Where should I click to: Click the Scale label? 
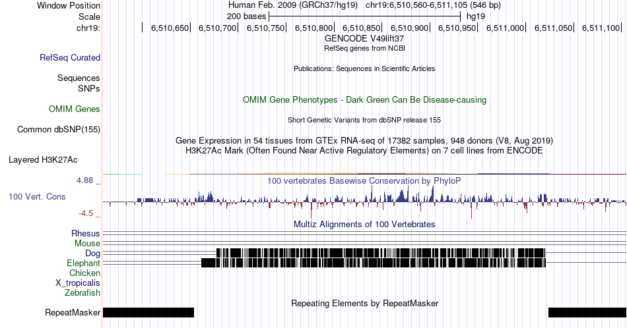(x=89, y=16)
